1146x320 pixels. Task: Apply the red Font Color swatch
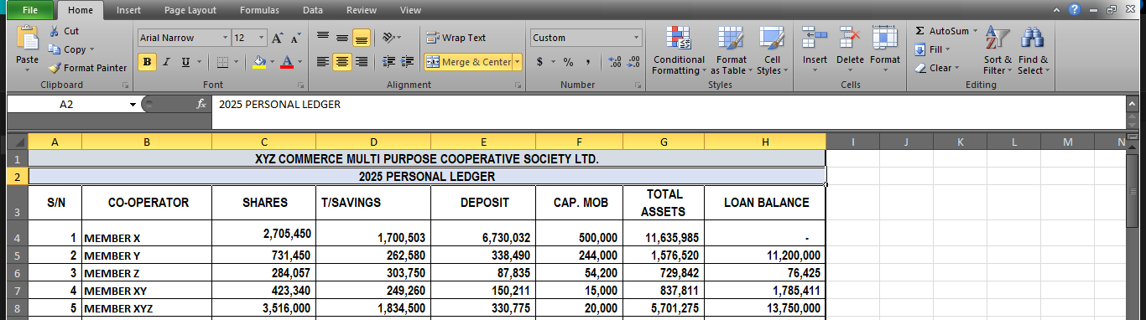287,61
